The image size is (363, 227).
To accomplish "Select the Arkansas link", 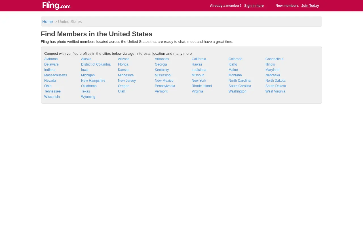I will tap(162, 59).
